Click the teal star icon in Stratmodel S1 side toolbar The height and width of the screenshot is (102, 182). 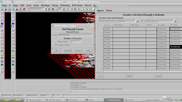[x=13, y=65]
